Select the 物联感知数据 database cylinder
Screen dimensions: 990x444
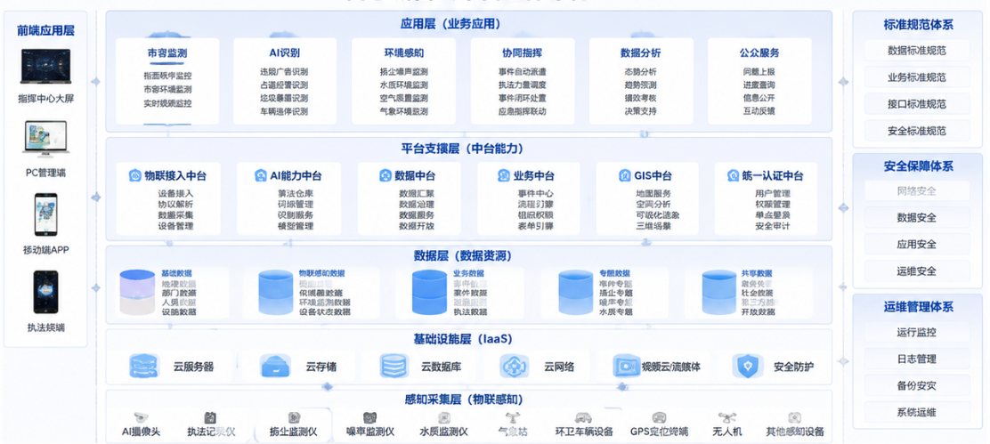[x=276, y=292]
